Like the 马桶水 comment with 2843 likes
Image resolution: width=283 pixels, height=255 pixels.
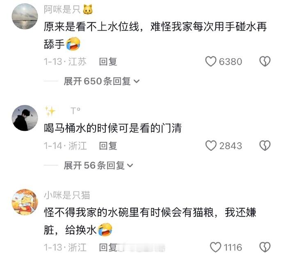tap(211, 146)
